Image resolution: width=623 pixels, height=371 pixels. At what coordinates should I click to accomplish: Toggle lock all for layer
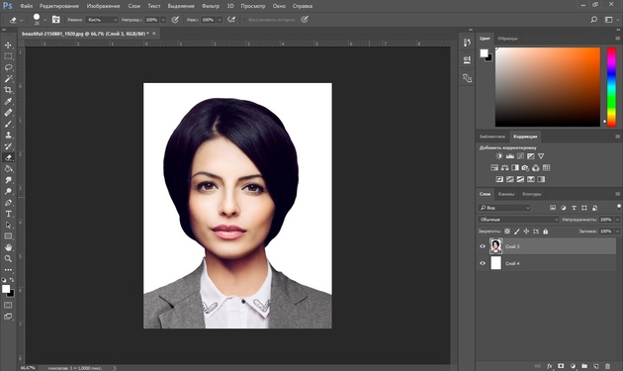546,232
